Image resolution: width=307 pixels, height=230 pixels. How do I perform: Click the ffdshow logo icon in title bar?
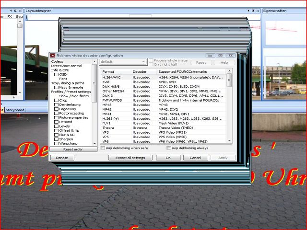52,56
